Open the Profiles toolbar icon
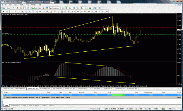Screen dimensions: 183x111 pyautogui.click(x=8, y=8)
